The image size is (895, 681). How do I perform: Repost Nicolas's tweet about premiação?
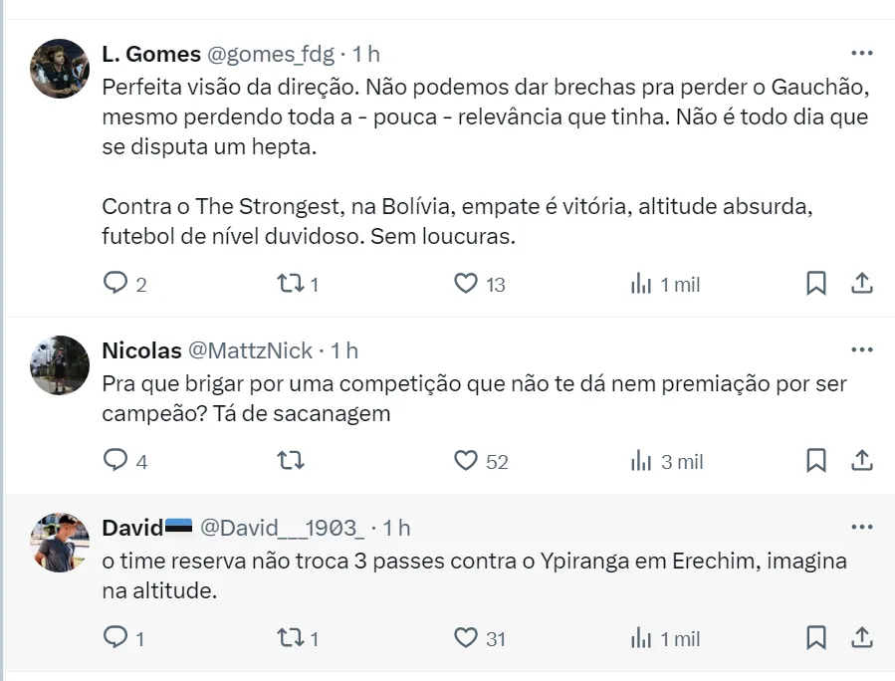(291, 461)
